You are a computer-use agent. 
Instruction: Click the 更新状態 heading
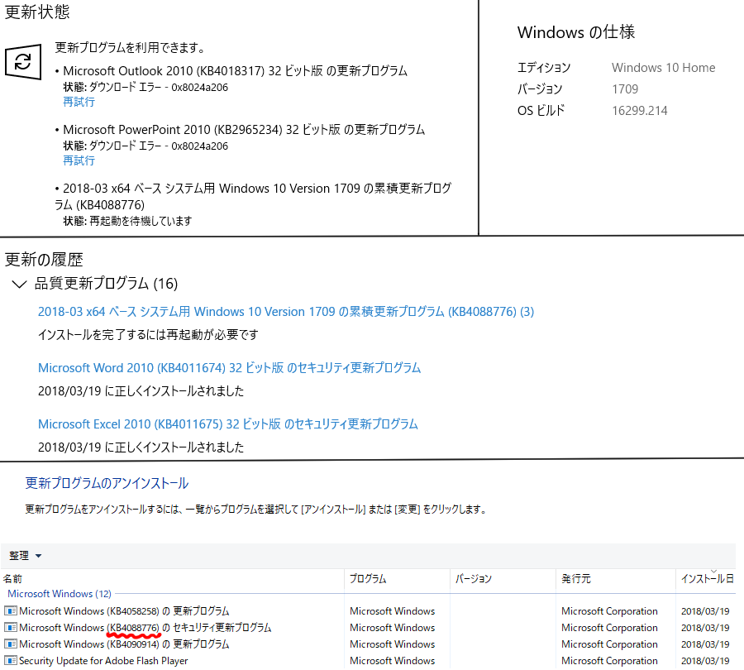point(37,12)
